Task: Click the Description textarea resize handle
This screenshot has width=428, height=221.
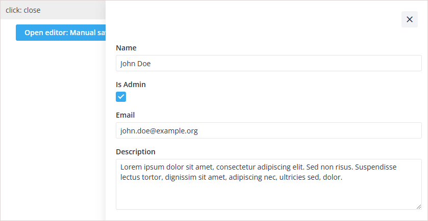Action: tap(418, 206)
